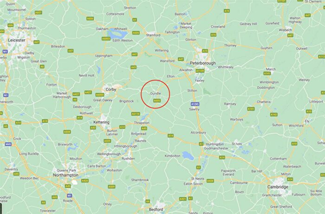Viewport: 325px width, 214px height.
Task: Click the Oundle label inside red circle
Action: pyautogui.click(x=156, y=94)
